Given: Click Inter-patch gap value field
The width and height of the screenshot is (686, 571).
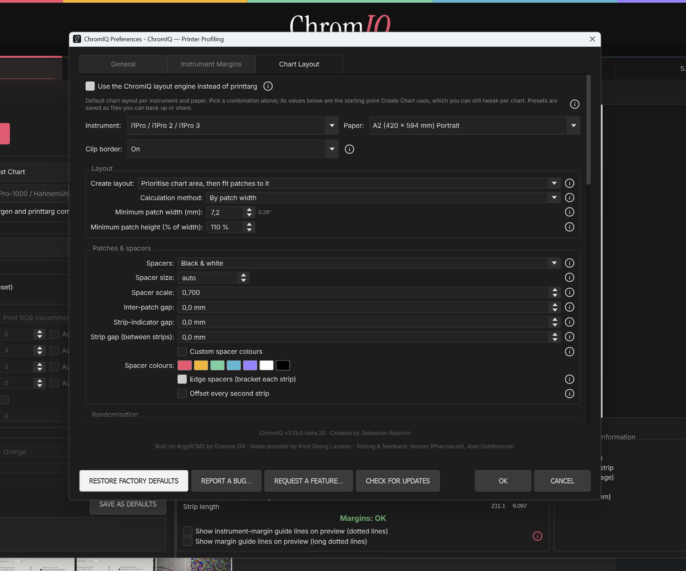Looking at the screenshot, I should (x=369, y=308).
